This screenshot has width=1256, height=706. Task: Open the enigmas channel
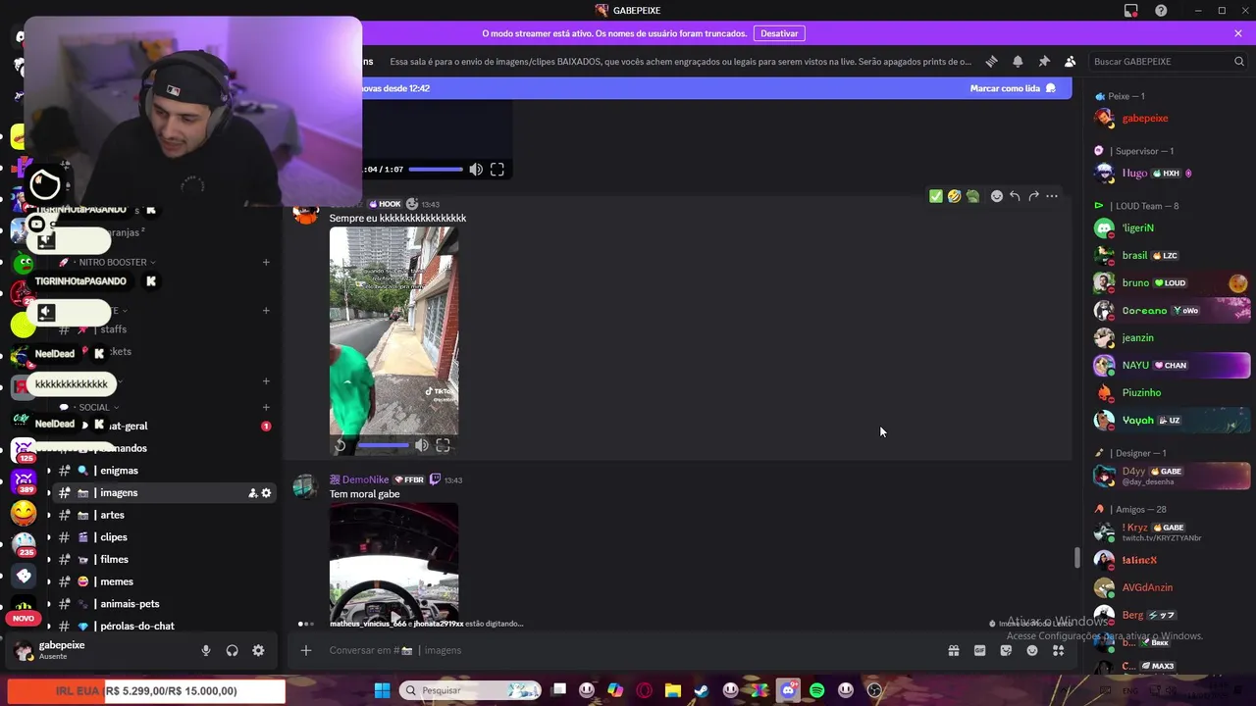[163, 471]
